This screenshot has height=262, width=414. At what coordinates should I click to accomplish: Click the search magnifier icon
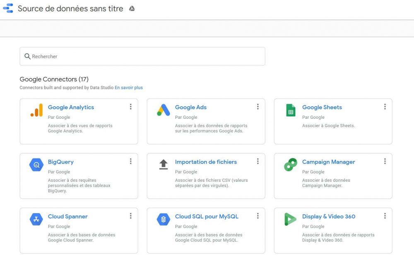(x=28, y=56)
